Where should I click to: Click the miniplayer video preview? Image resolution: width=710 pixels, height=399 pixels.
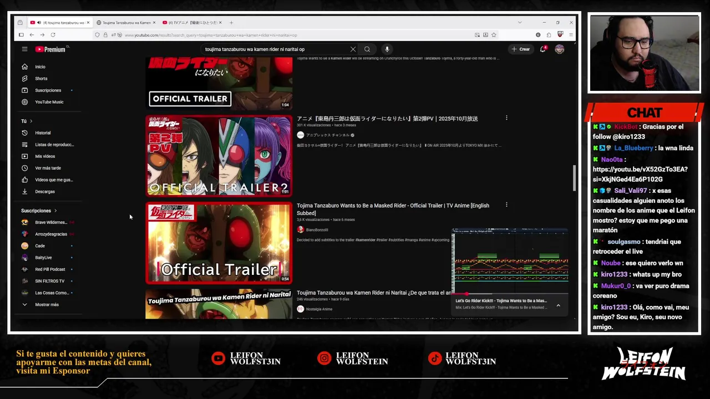point(510,261)
